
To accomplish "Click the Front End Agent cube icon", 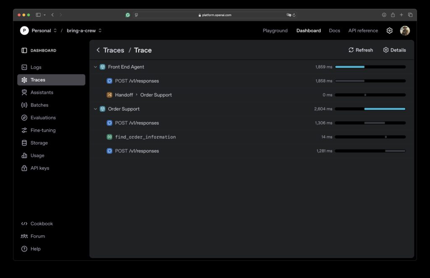I will point(102,67).
